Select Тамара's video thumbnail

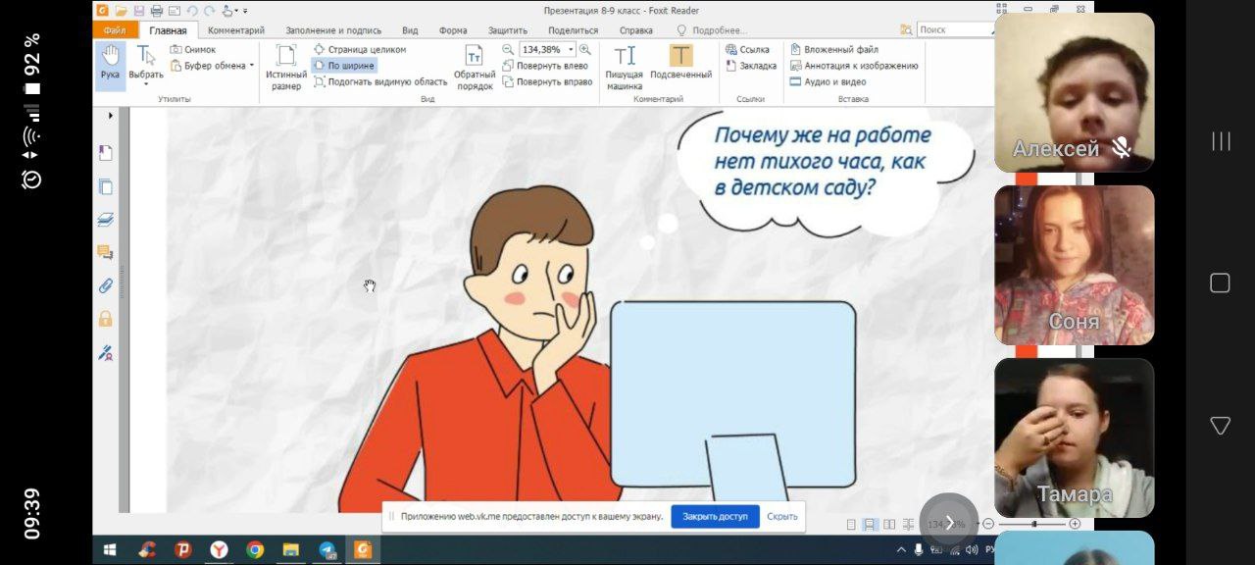(1074, 437)
